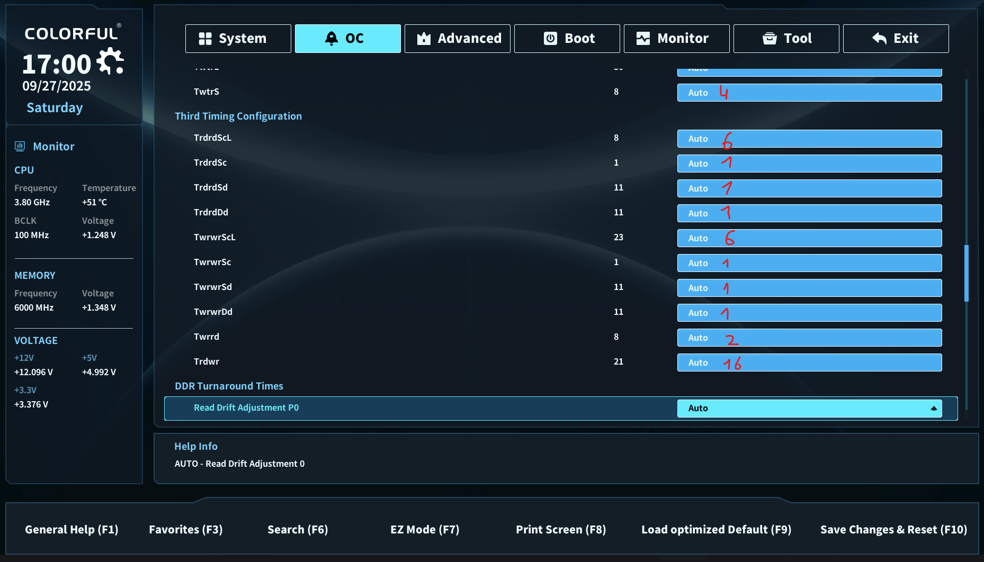Click the DDR Turnaround Times heading
This screenshot has height=562, width=984.
tap(229, 386)
